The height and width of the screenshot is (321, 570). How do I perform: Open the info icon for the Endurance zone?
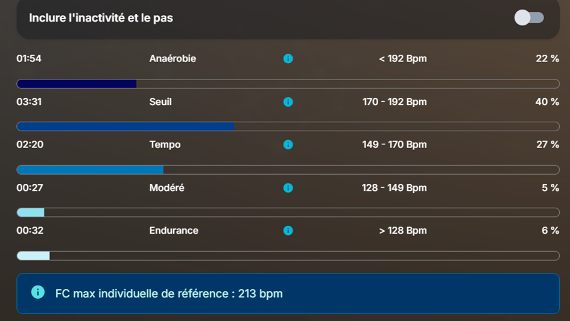click(x=288, y=231)
